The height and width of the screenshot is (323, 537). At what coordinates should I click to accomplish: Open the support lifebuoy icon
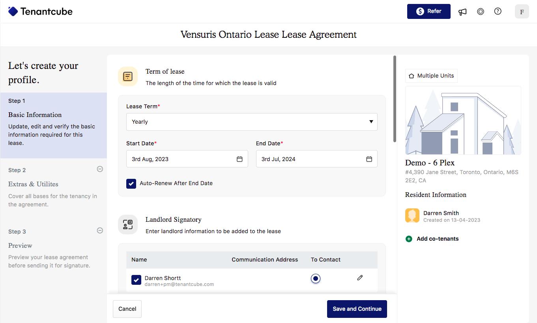pos(481,11)
